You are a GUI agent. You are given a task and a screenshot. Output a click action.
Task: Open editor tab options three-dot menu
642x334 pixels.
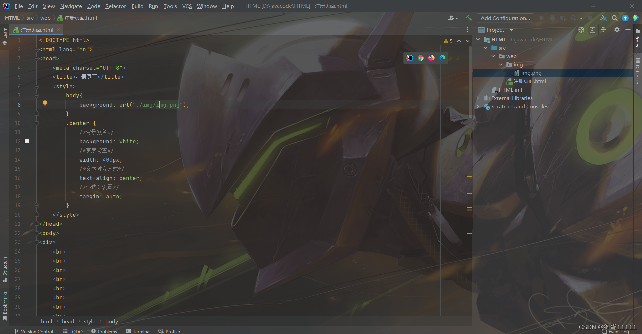(468, 30)
